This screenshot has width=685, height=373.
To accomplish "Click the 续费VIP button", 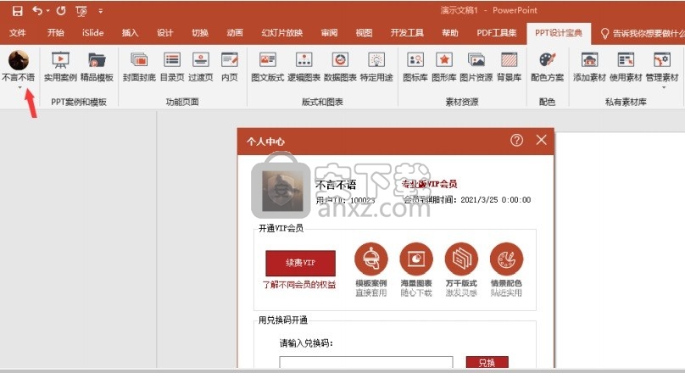I will point(301,263).
